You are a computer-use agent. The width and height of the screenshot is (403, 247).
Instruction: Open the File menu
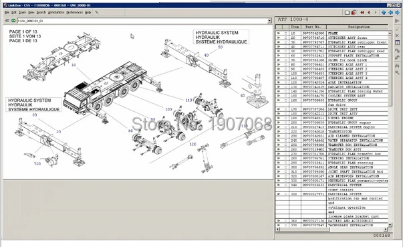[7, 12]
